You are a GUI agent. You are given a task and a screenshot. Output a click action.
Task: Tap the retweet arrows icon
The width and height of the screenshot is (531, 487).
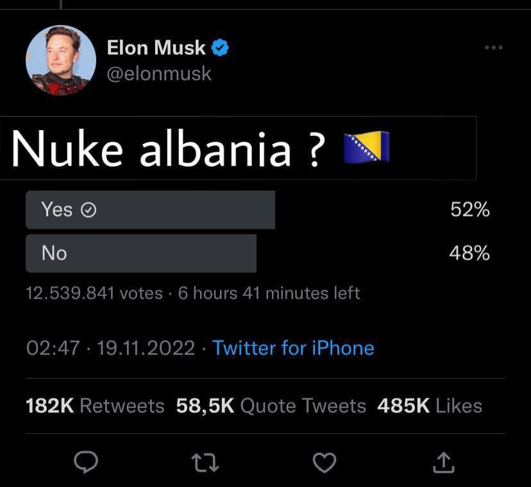tap(206, 462)
